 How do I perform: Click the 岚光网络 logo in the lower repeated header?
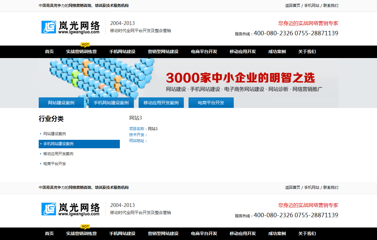tap(71, 209)
